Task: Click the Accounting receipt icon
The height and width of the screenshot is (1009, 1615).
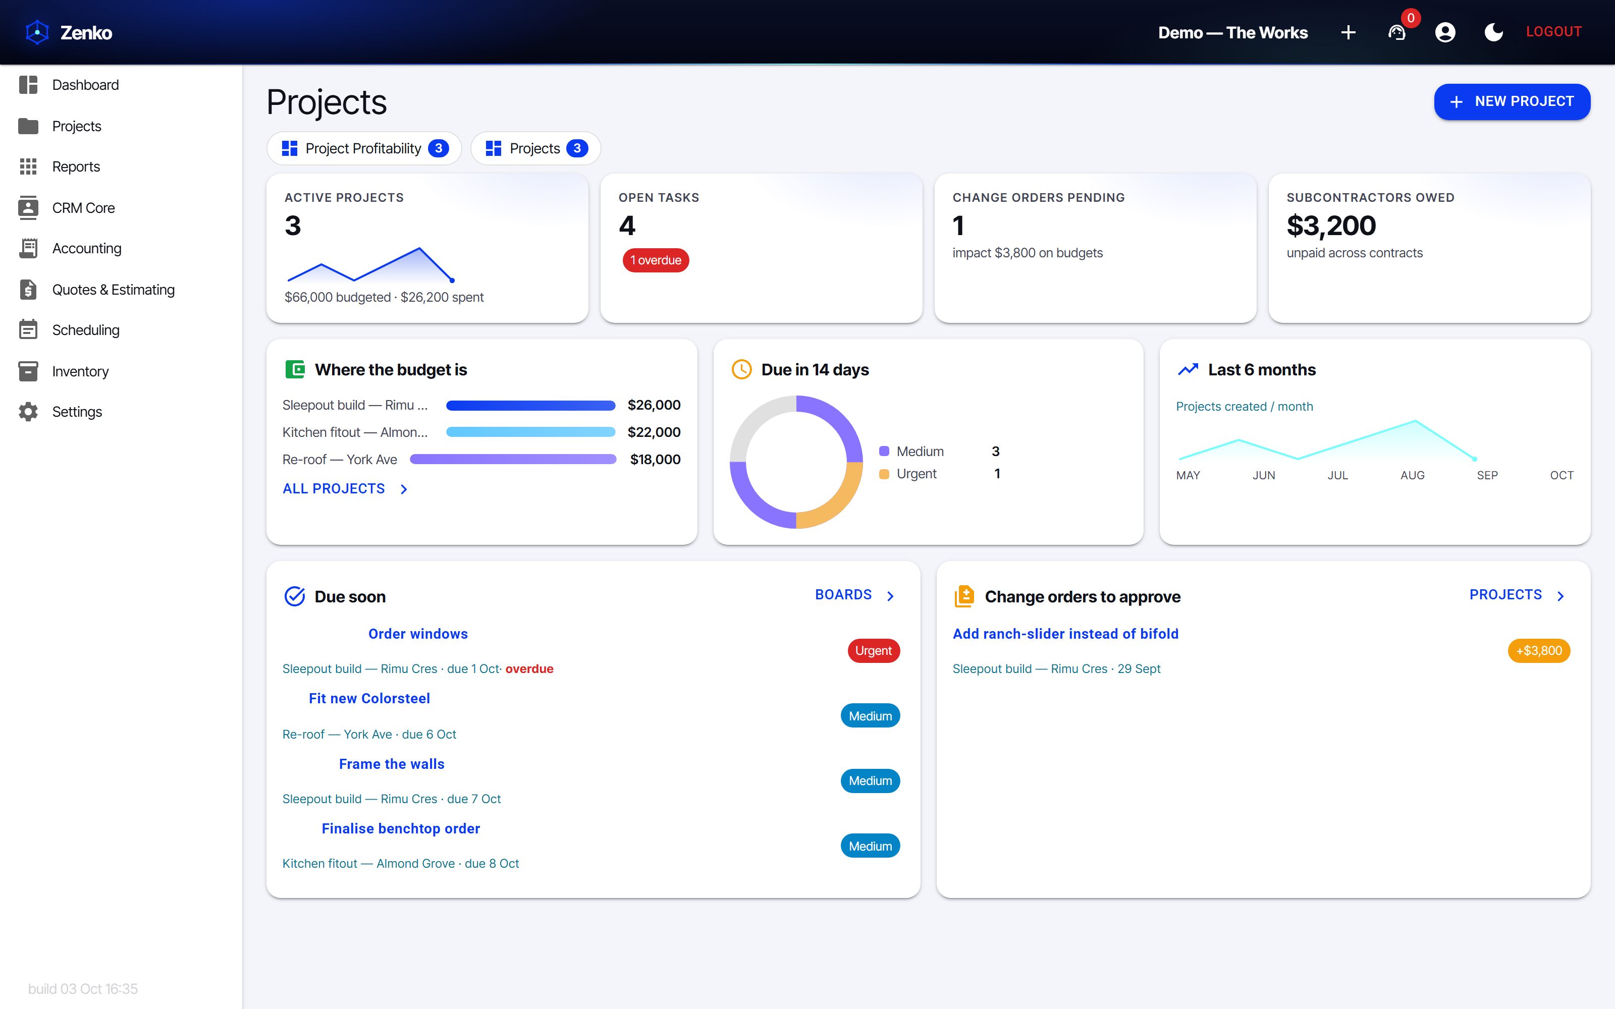Action: coord(28,248)
